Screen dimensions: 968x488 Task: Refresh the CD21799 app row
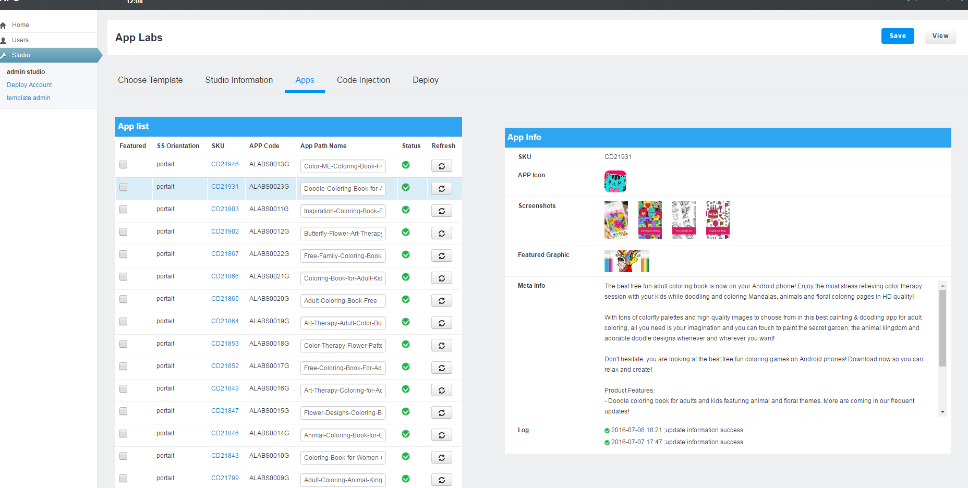(x=441, y=480)
